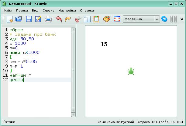Redo using the orange arrow icon
Image resolution: width=186 pixels, height=126 pixels.
[x=67, y=19]
